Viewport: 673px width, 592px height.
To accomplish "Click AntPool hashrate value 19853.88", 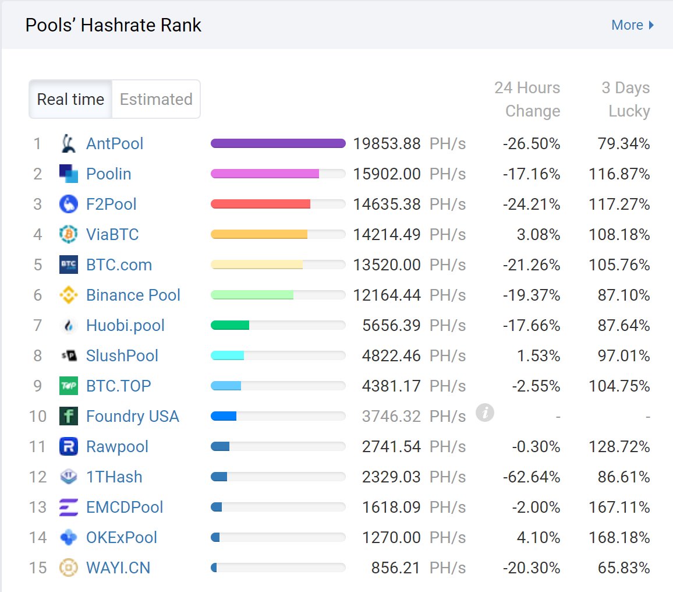I will (x=387, y=143).
